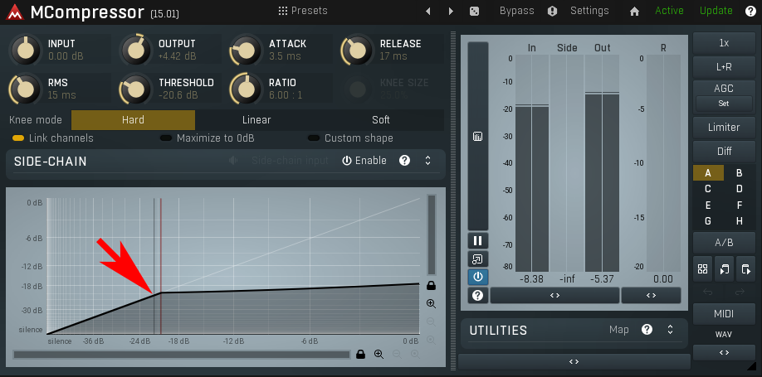Open the 1x oversampling selector
Image resolution: width=762 pixels, height=377 pixels.
click(x=724, y=43)
